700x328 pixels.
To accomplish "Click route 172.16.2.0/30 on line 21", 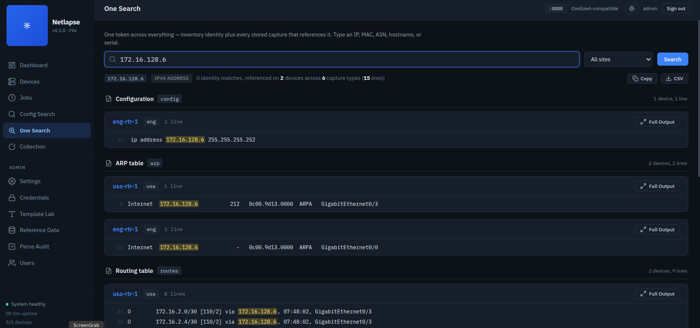I will [176, 312].
